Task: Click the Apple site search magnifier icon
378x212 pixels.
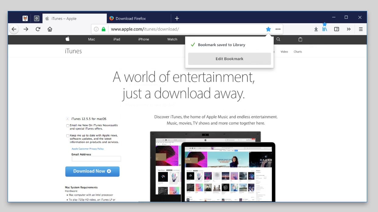Action: click(x=278, y=39)
